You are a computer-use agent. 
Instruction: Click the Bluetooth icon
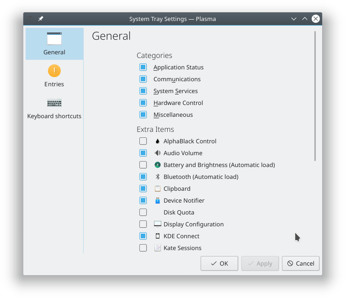tap(158, 177)
